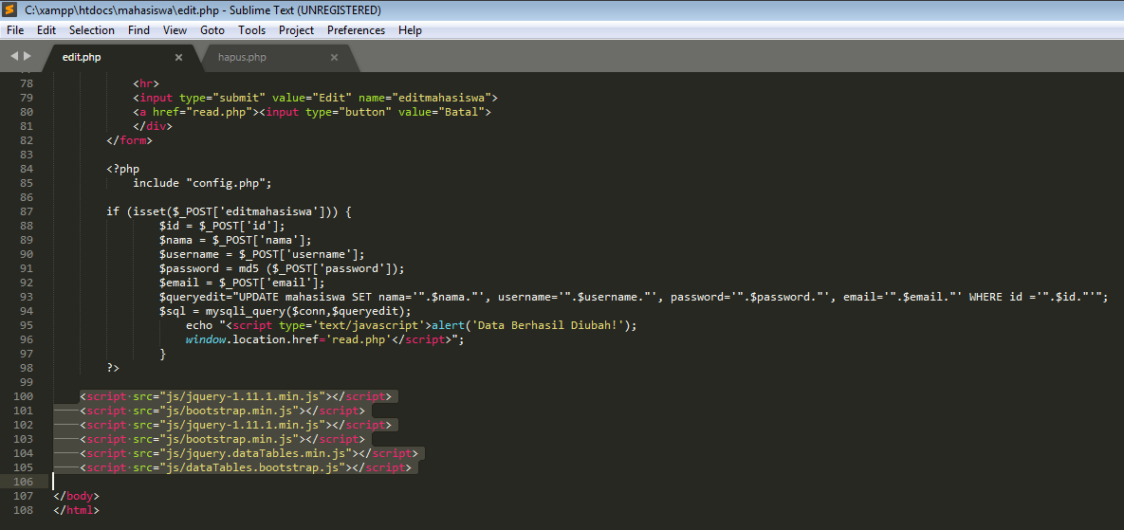
Task: Click the </html> closing tag
Action: tap(76, 510)
